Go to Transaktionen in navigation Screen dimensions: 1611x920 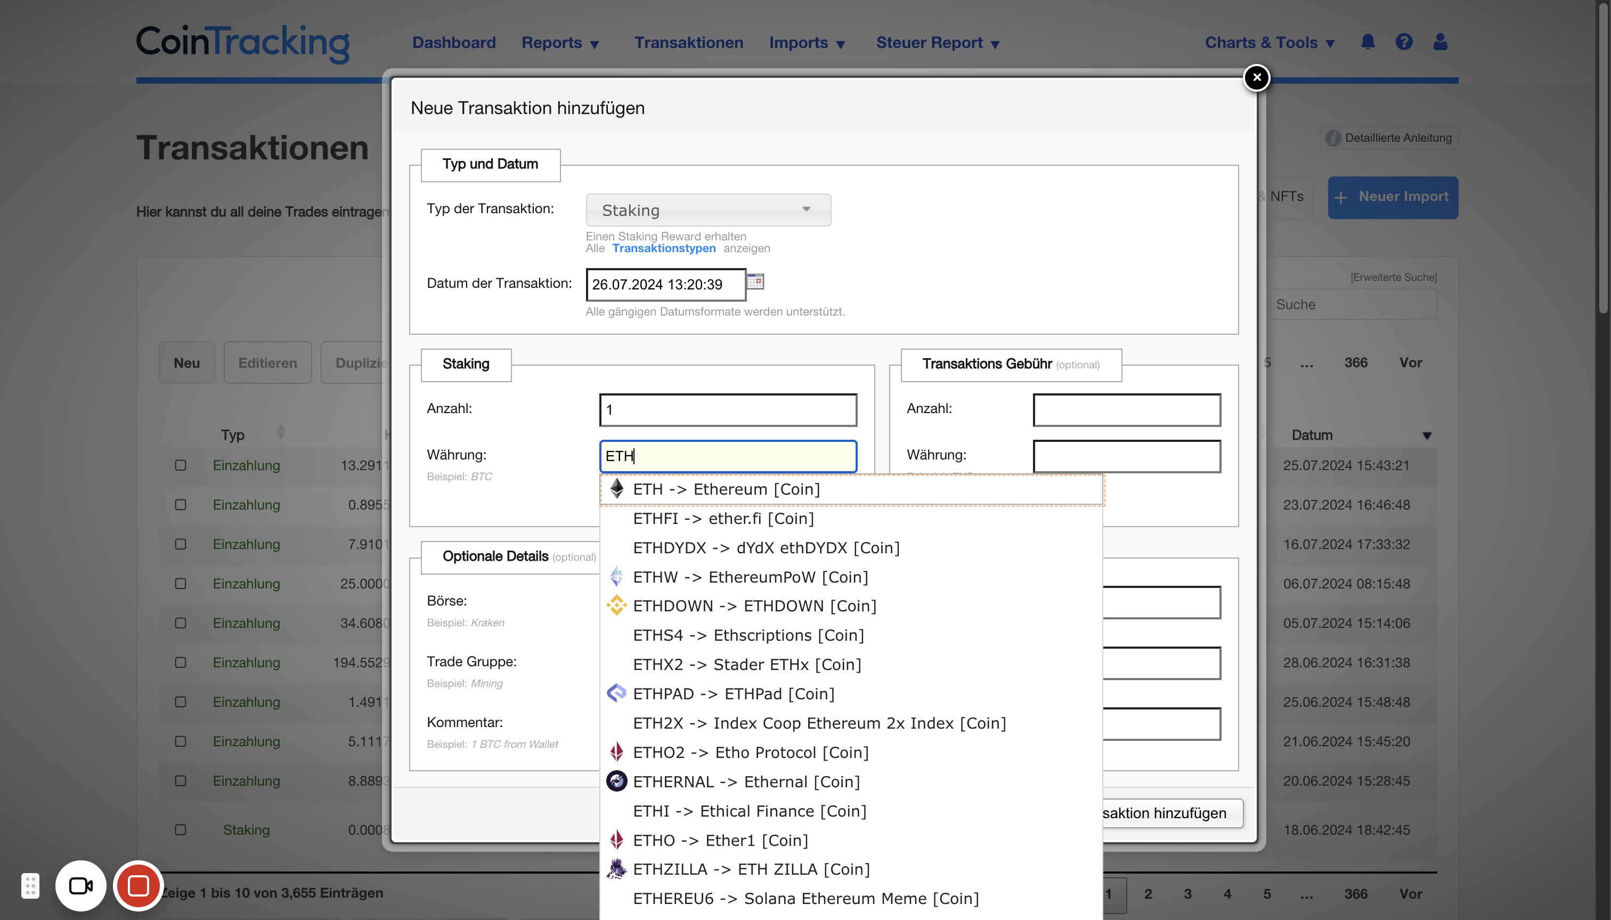[x=688, y=42]
